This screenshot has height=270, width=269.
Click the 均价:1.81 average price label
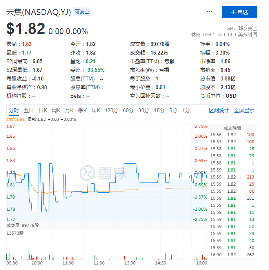point(16,119)
